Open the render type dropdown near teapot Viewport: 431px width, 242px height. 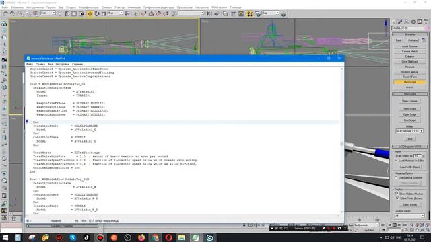click(x=271, y=13)
